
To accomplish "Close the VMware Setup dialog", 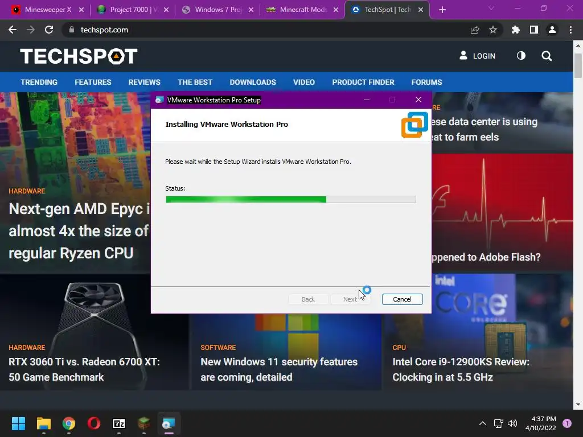I will pyautogui.click(x=418, y=100).
